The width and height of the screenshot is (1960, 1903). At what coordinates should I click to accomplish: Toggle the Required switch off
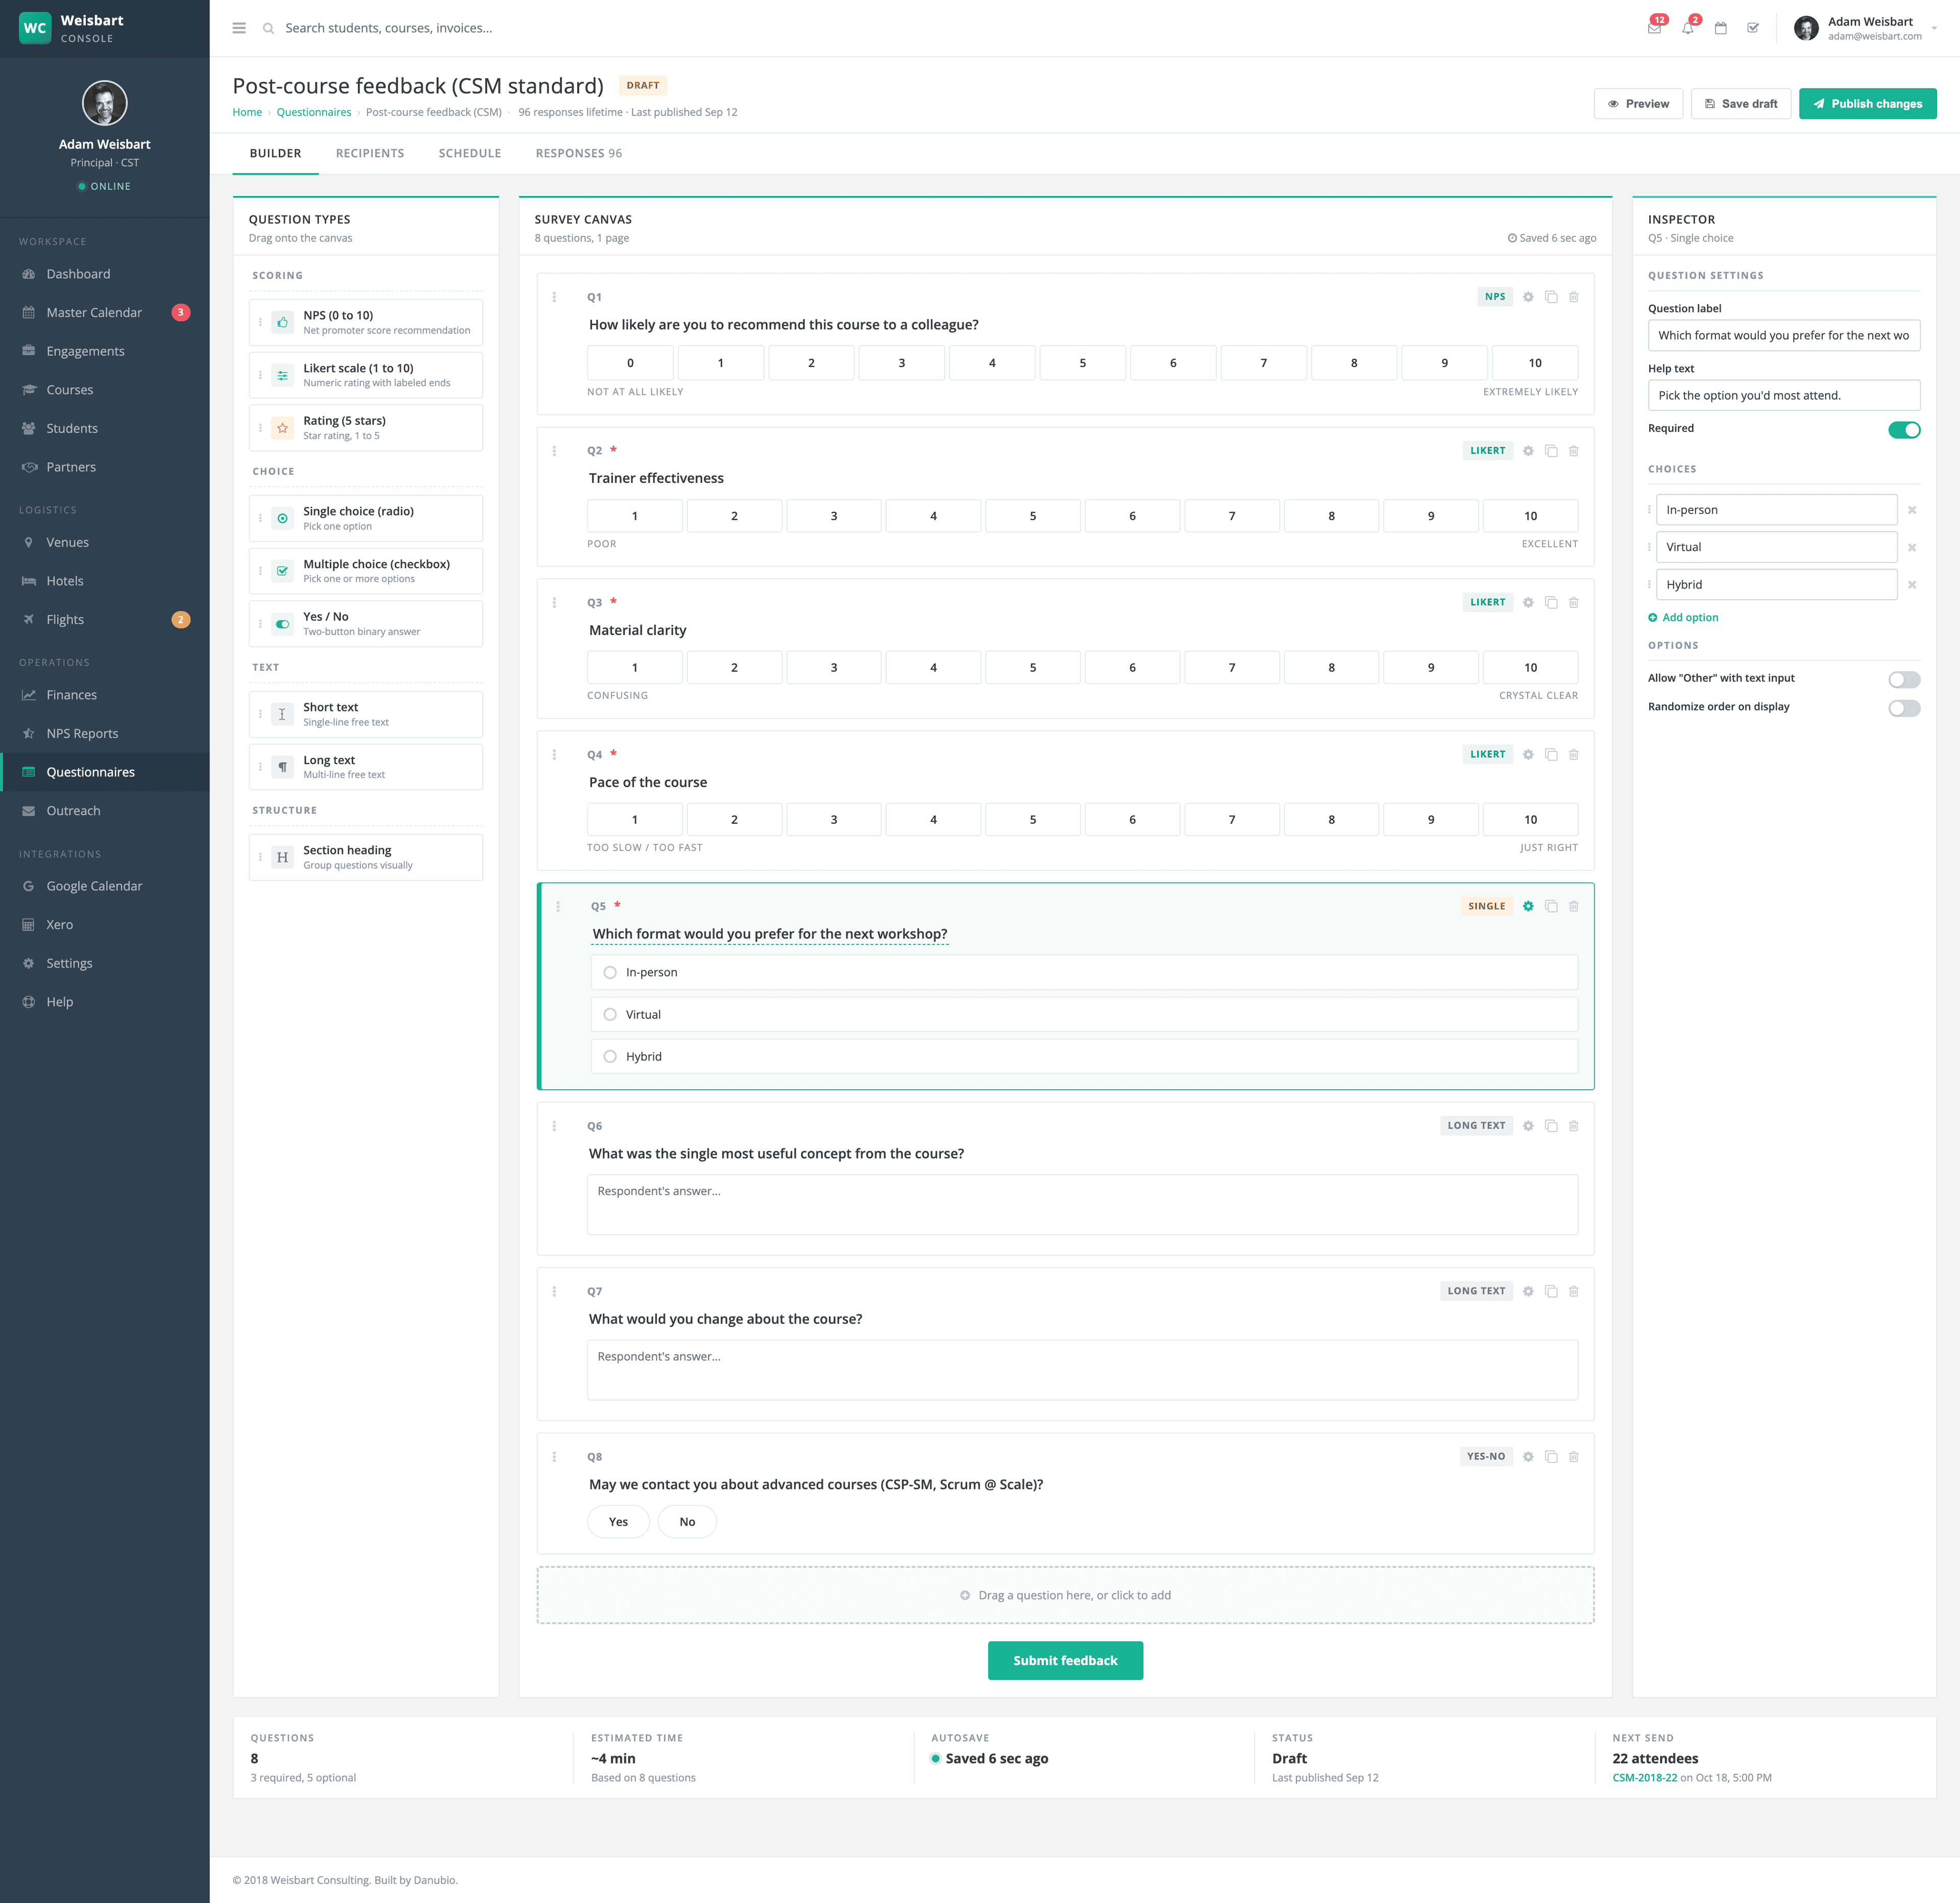pos(1904,430)
